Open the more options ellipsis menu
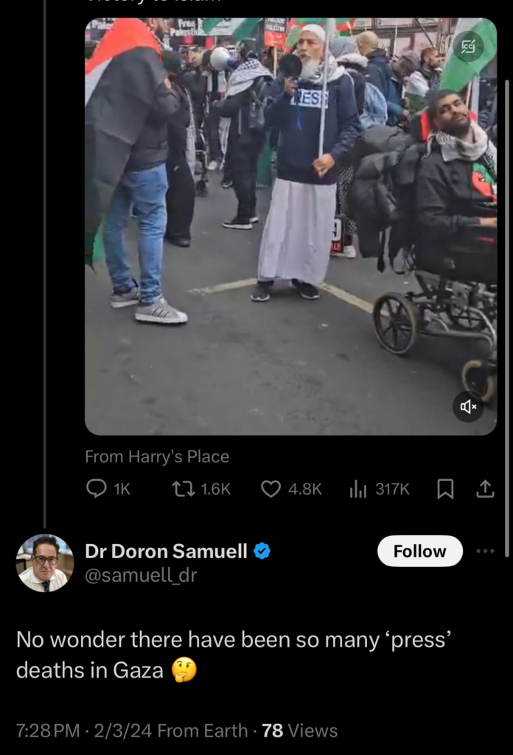Image resolution: width=513 pixels, height=755 pixels. tap(484, 552)
